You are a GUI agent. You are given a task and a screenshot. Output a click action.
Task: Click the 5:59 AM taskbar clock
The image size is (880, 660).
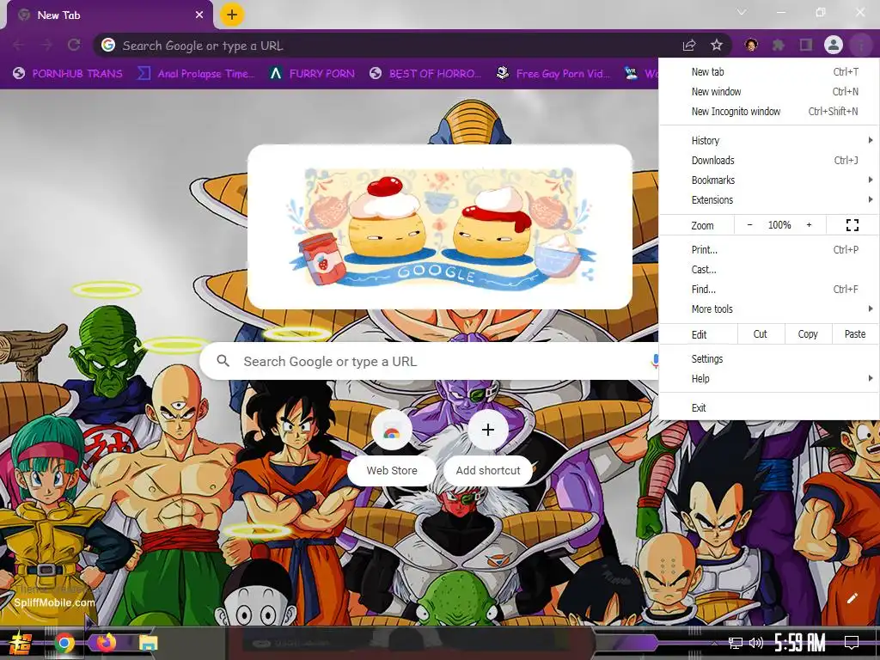[x=800, y=643]
